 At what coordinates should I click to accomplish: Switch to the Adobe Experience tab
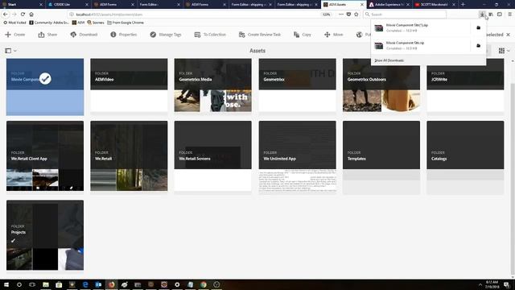point(389,5)
